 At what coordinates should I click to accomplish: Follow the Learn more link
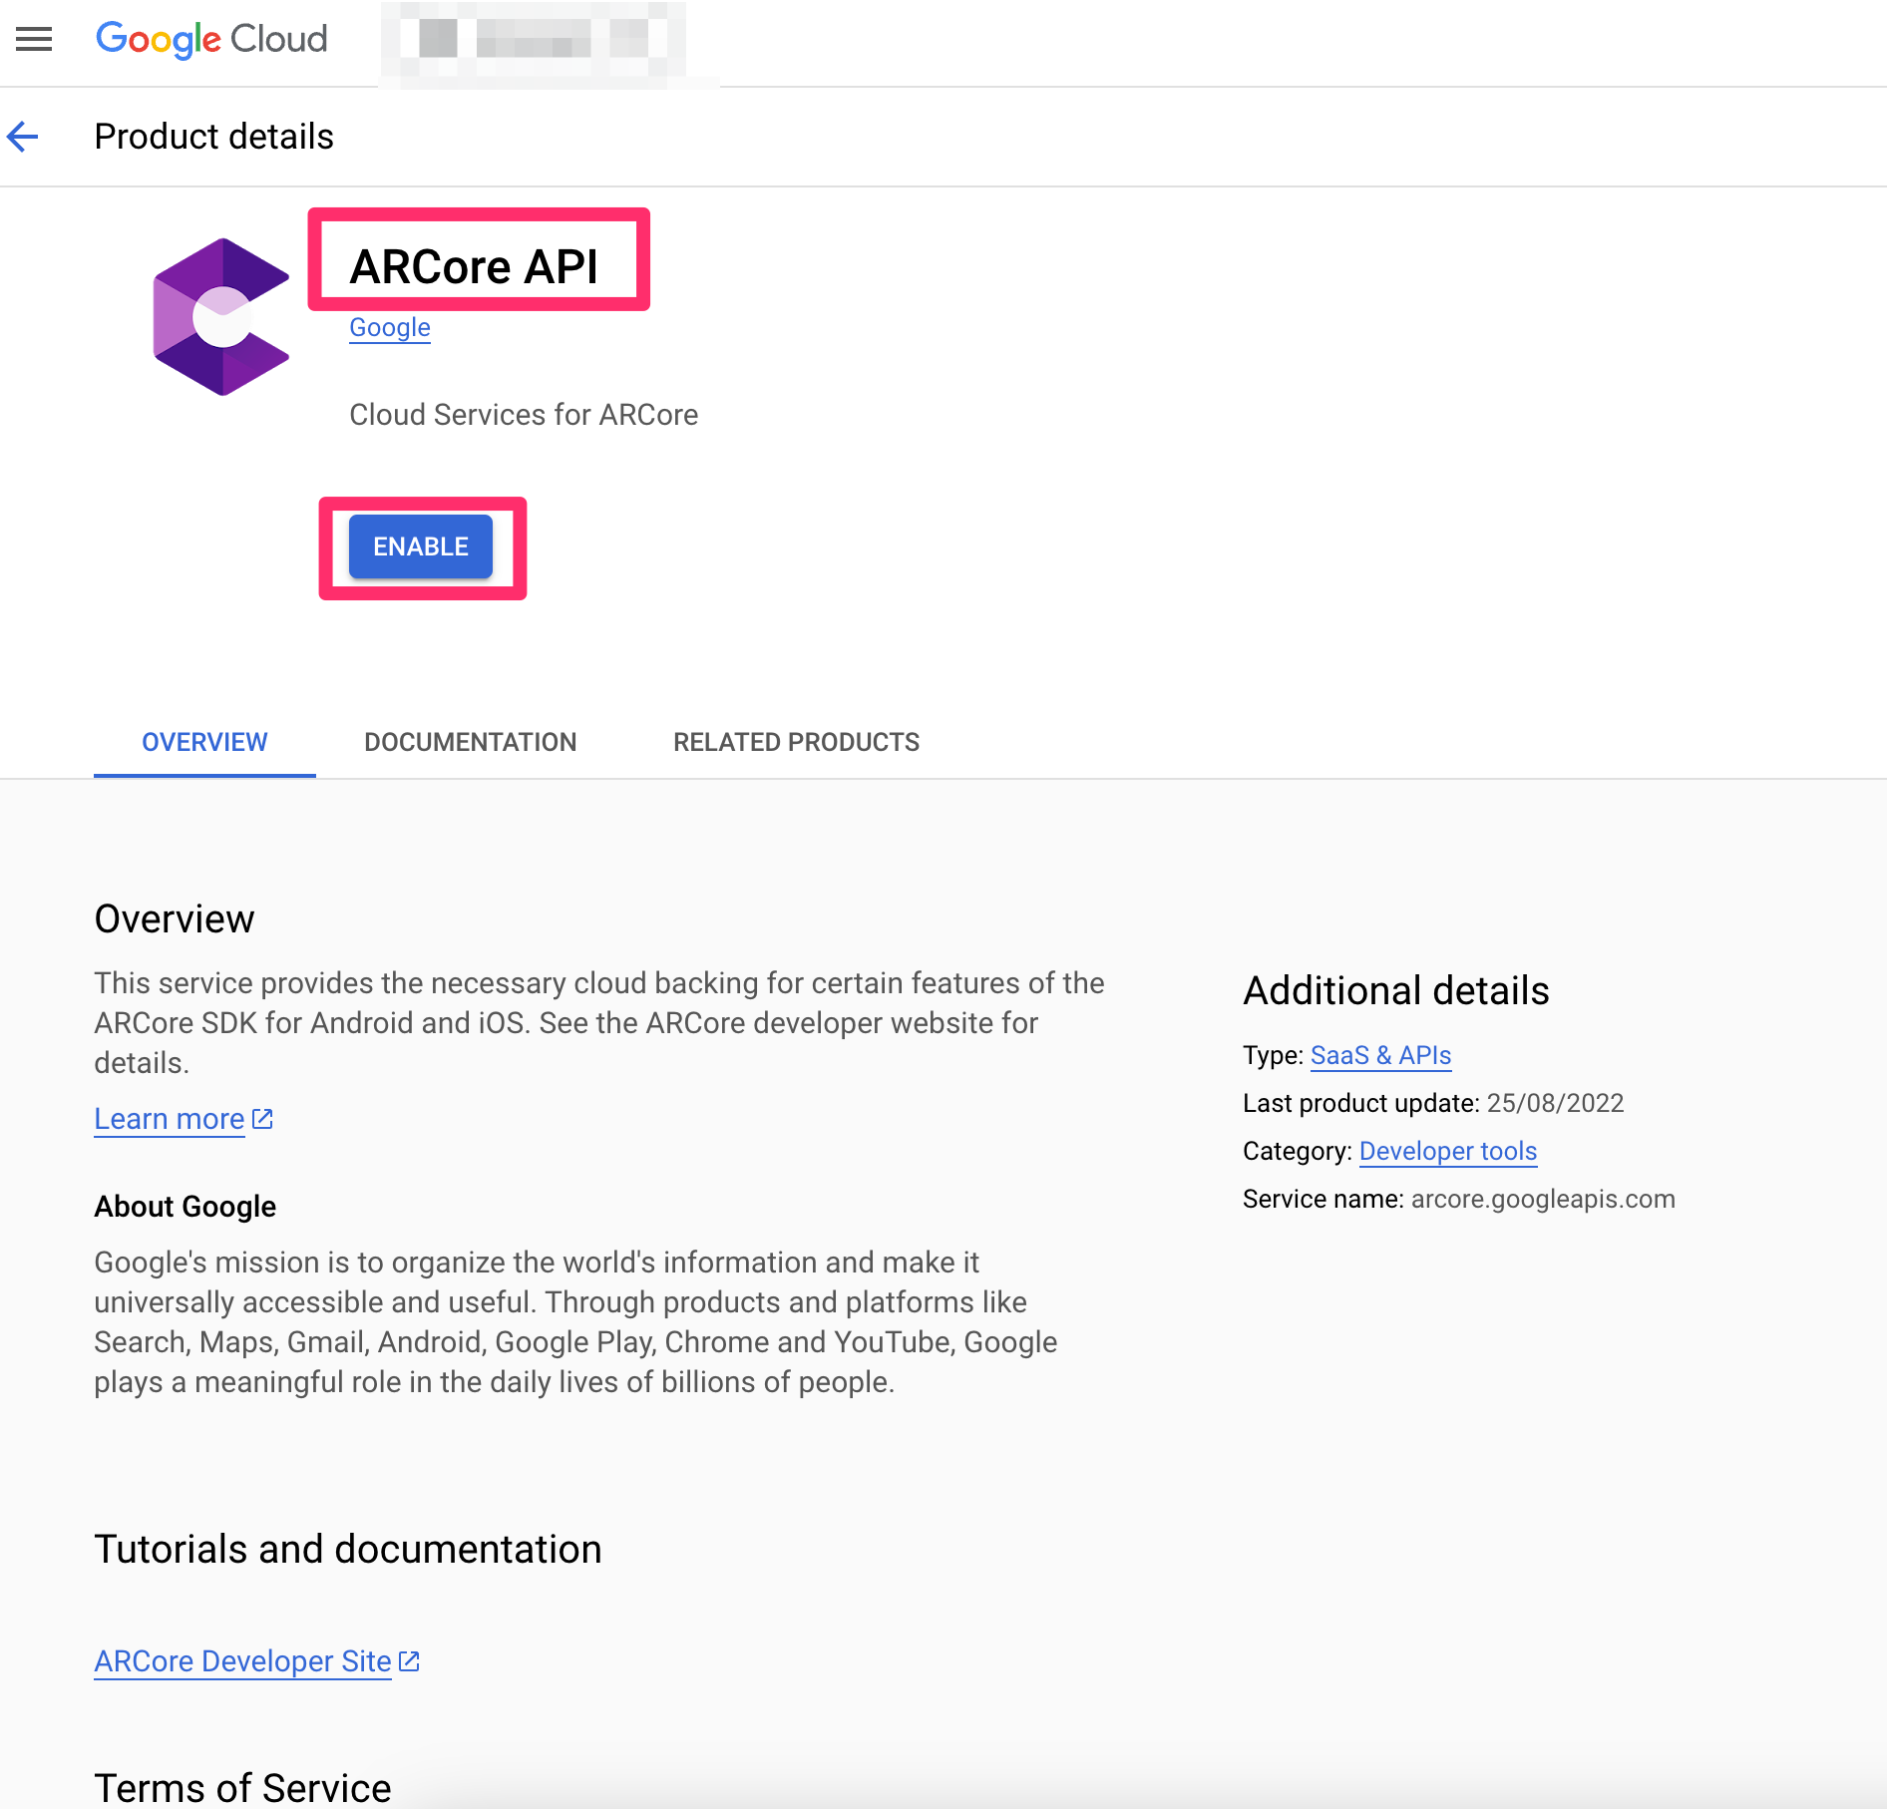point(169,1119)
